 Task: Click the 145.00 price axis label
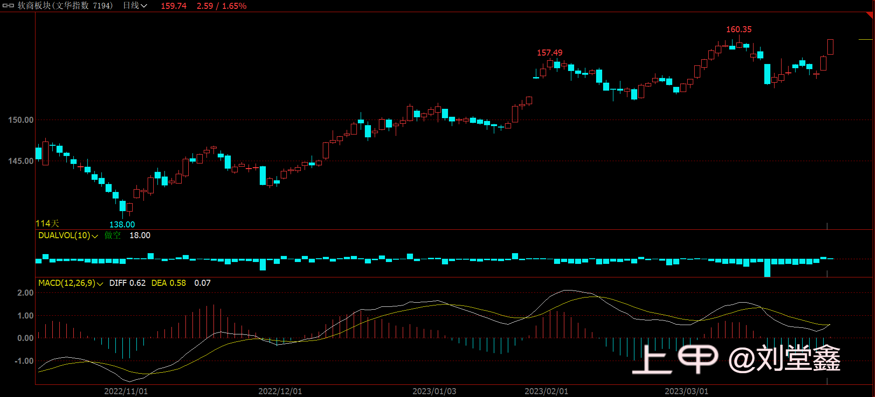click(x=21, y=161)
